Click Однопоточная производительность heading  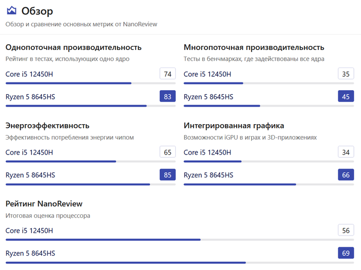click(x=73, y=47)
